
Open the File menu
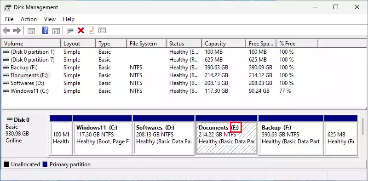(9, 19)
